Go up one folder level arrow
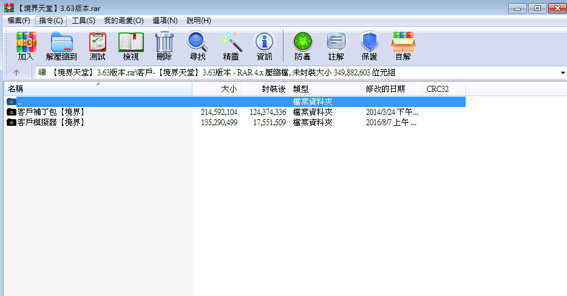Screen dimensions: 567x296 [16, 73]
